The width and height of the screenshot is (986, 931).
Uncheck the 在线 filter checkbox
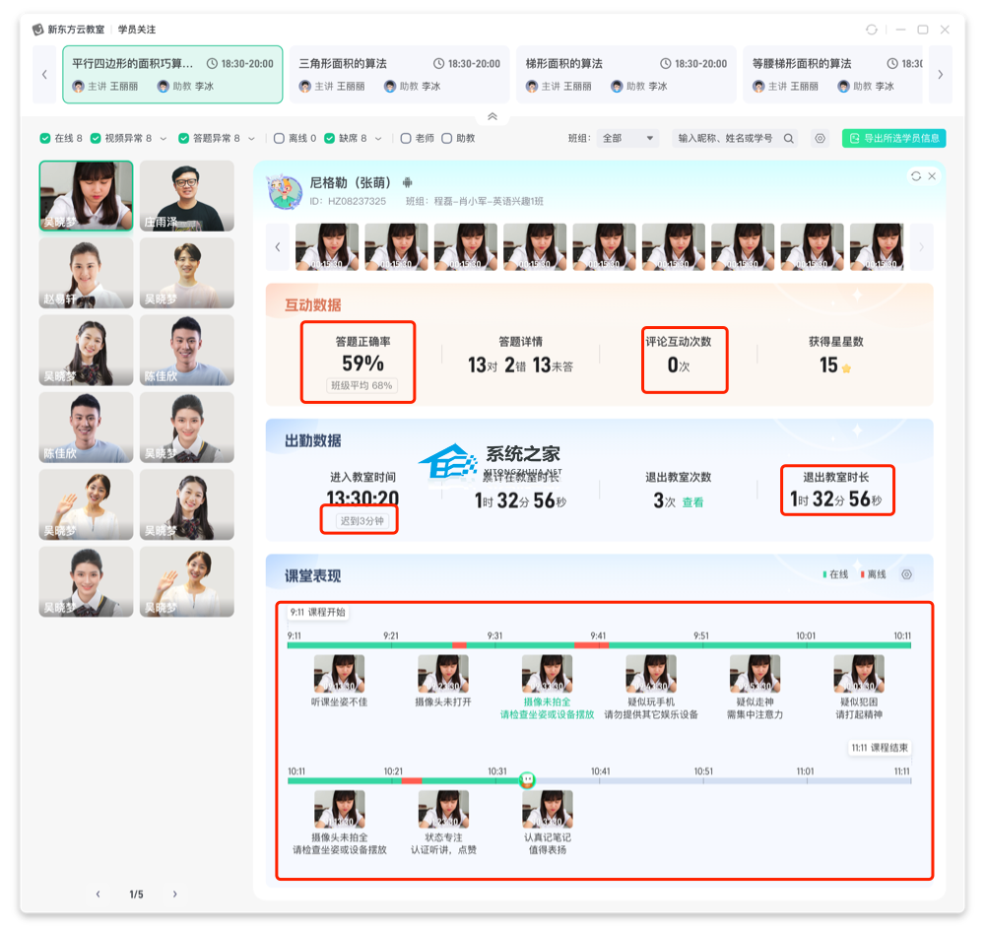point(45,139)
